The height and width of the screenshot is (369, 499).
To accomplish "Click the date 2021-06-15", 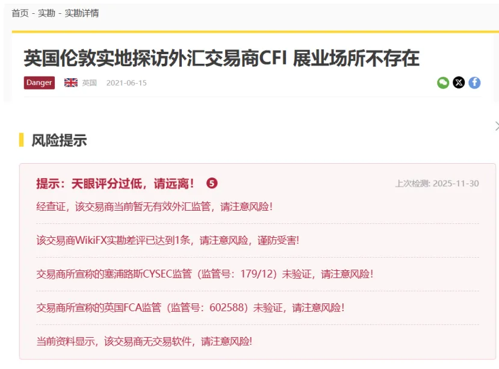I will point(126,83).
